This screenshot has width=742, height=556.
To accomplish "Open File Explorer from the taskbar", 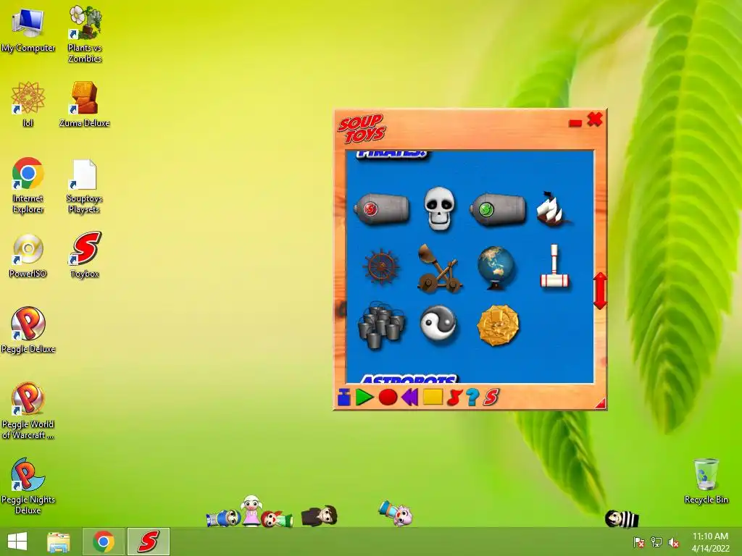I will (59, 542).
